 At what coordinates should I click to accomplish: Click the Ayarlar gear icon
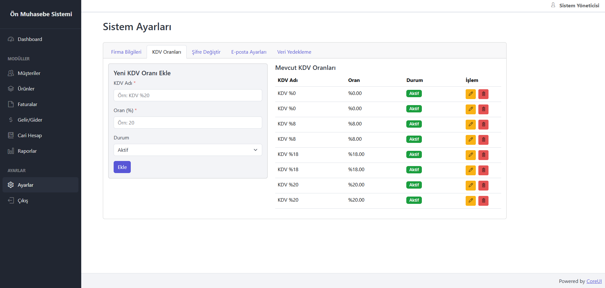point(11,185)
